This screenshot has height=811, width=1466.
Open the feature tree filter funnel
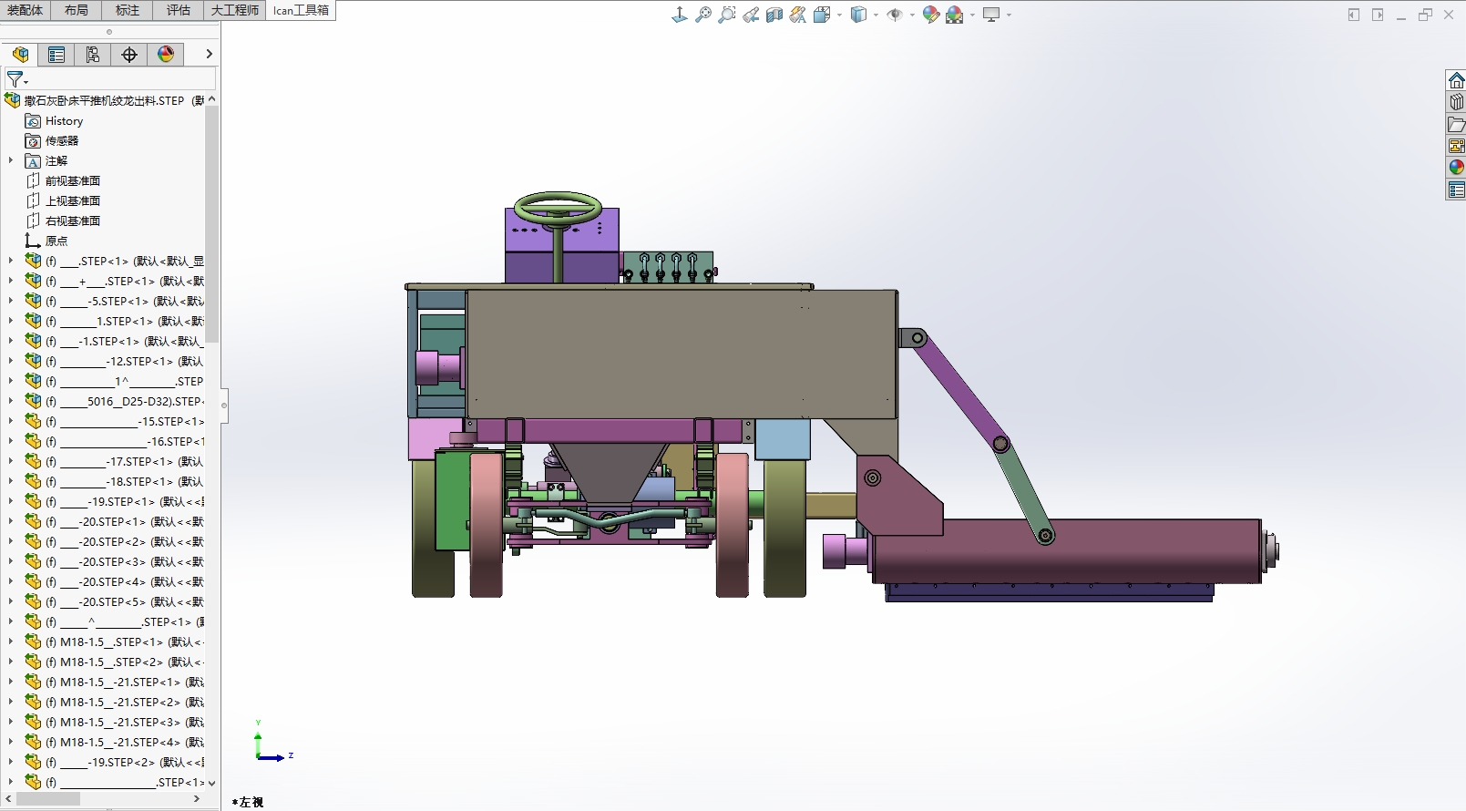(x=16, y=79)
